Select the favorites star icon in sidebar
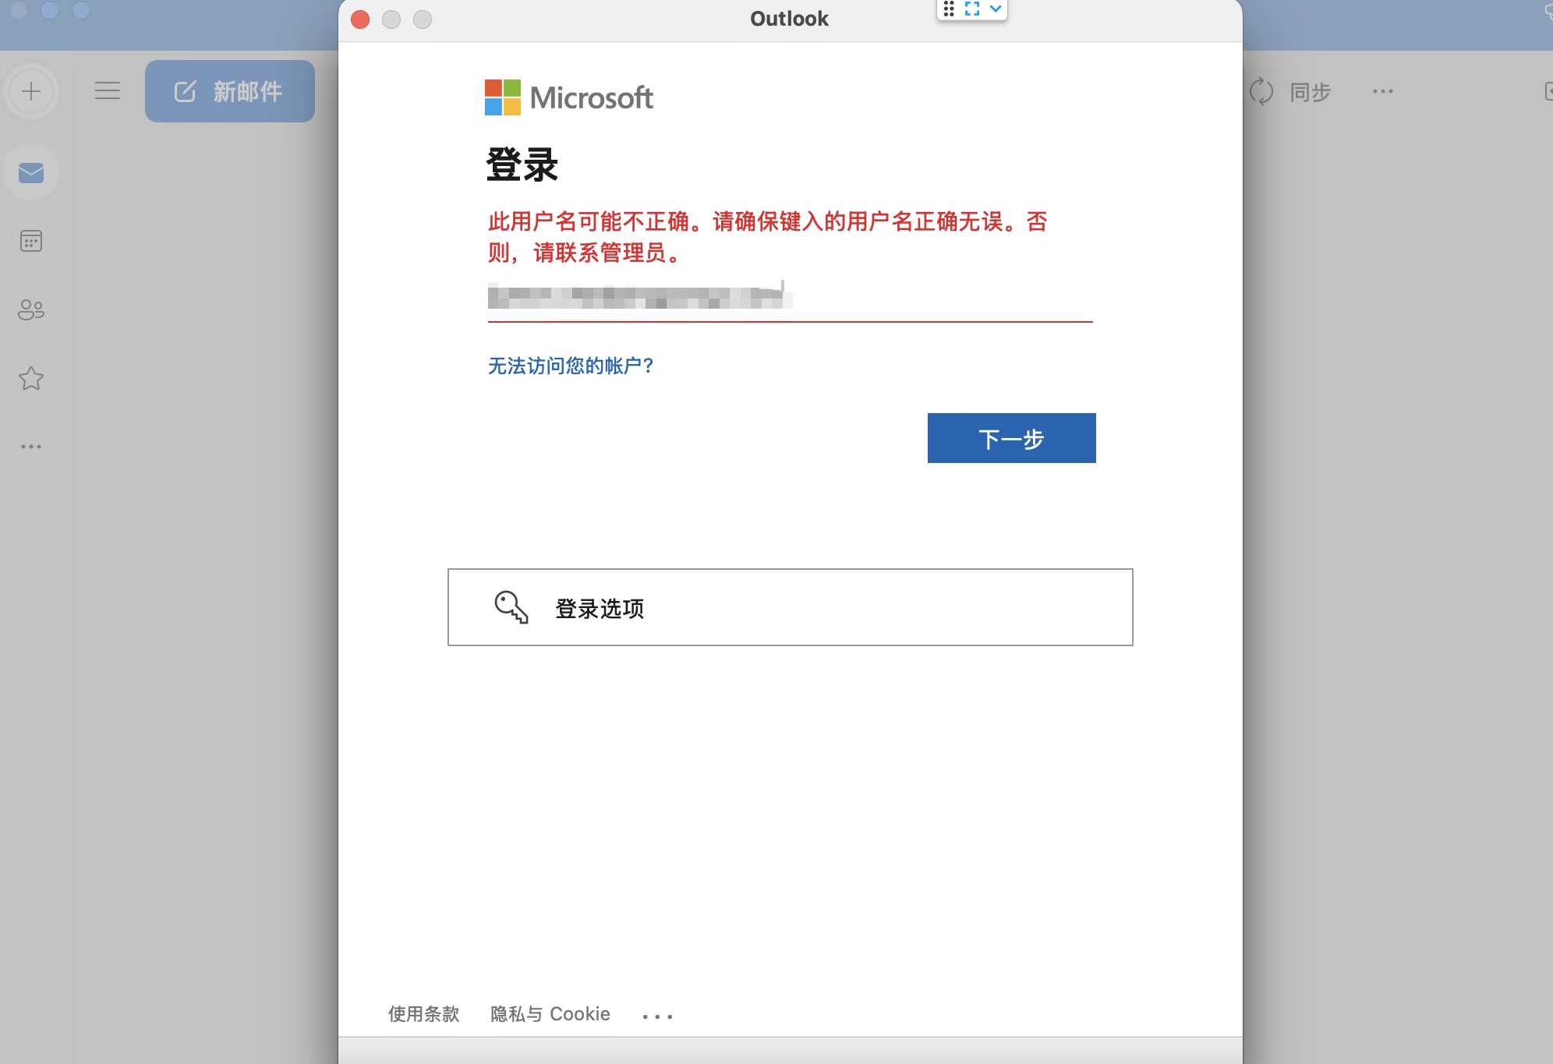 [x=30, y=379]
